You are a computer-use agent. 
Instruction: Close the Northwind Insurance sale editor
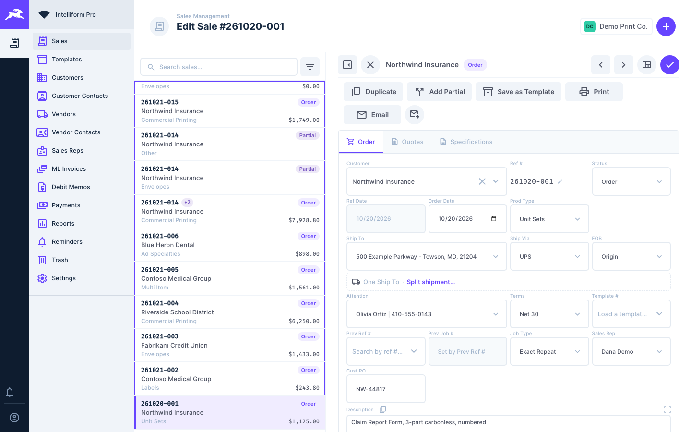click(370, 65)
